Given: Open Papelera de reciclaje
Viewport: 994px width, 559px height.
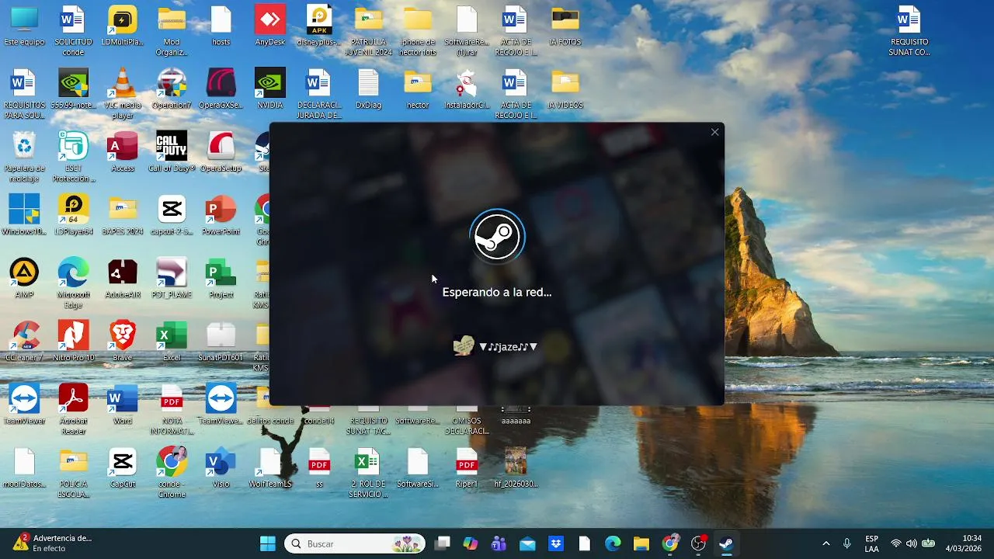Looking at the screenshot, I should pos(24,158).
